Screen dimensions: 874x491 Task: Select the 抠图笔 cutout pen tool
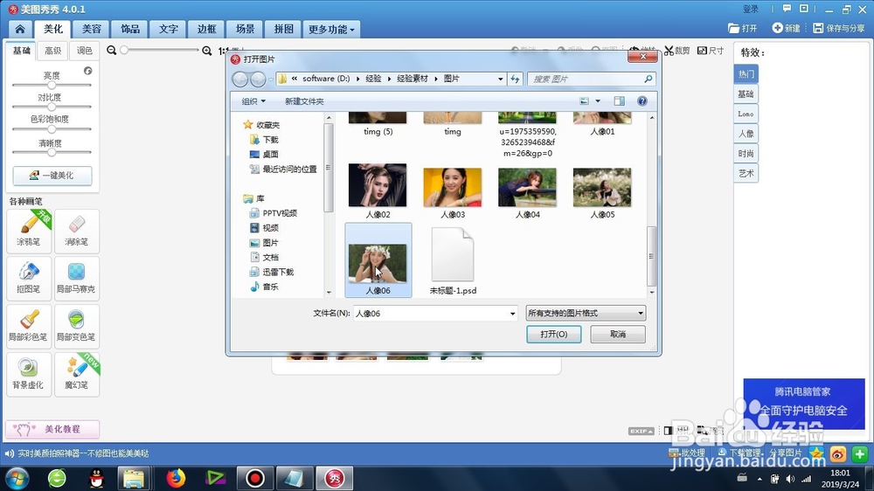[x=29, y=278]
